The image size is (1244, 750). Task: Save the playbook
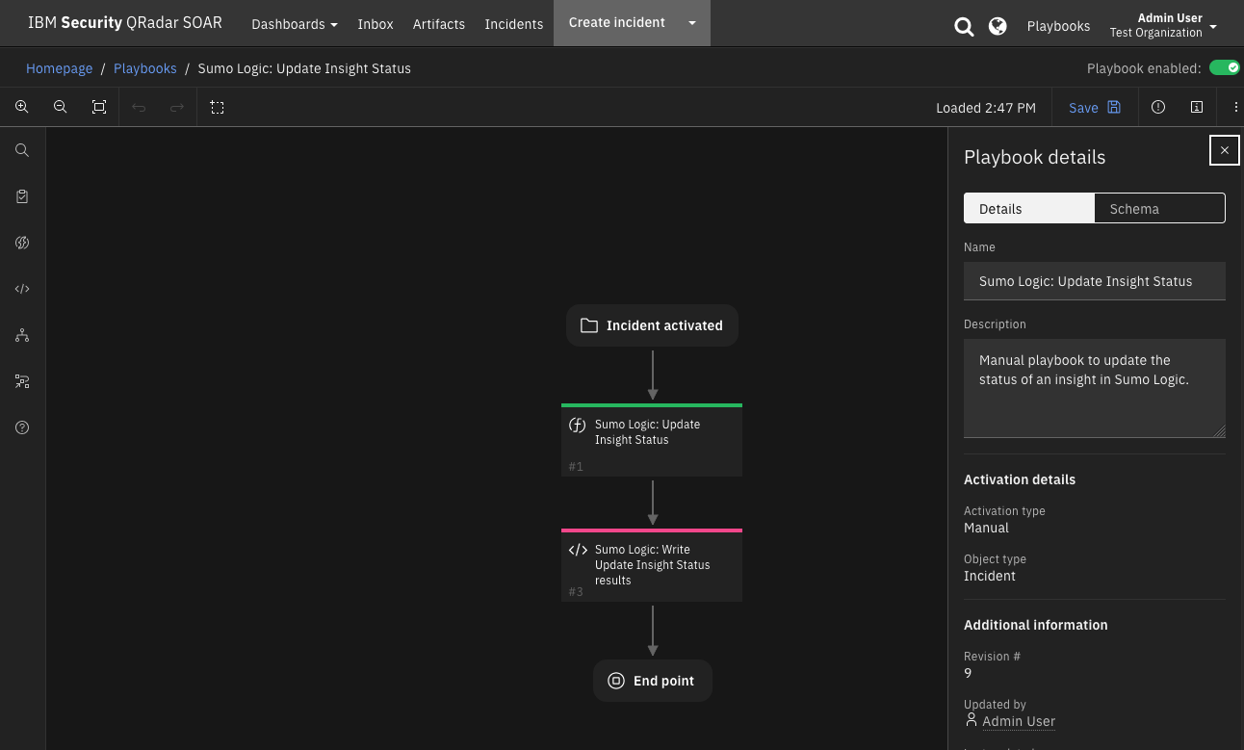coord(1095,107)
